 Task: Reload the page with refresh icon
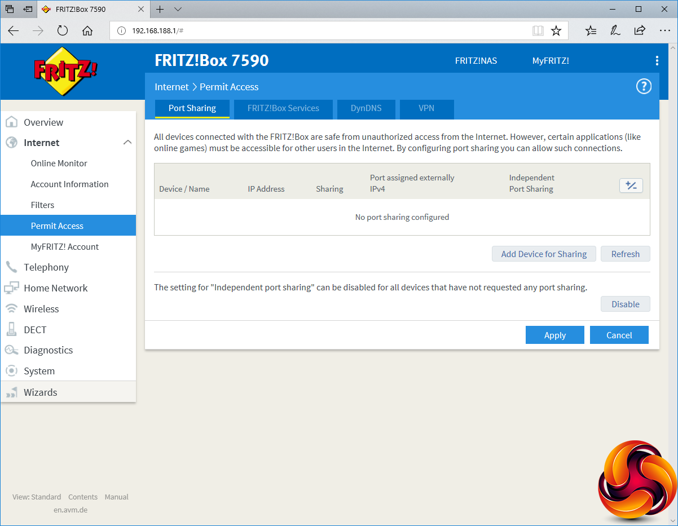(x=63, y=31)
